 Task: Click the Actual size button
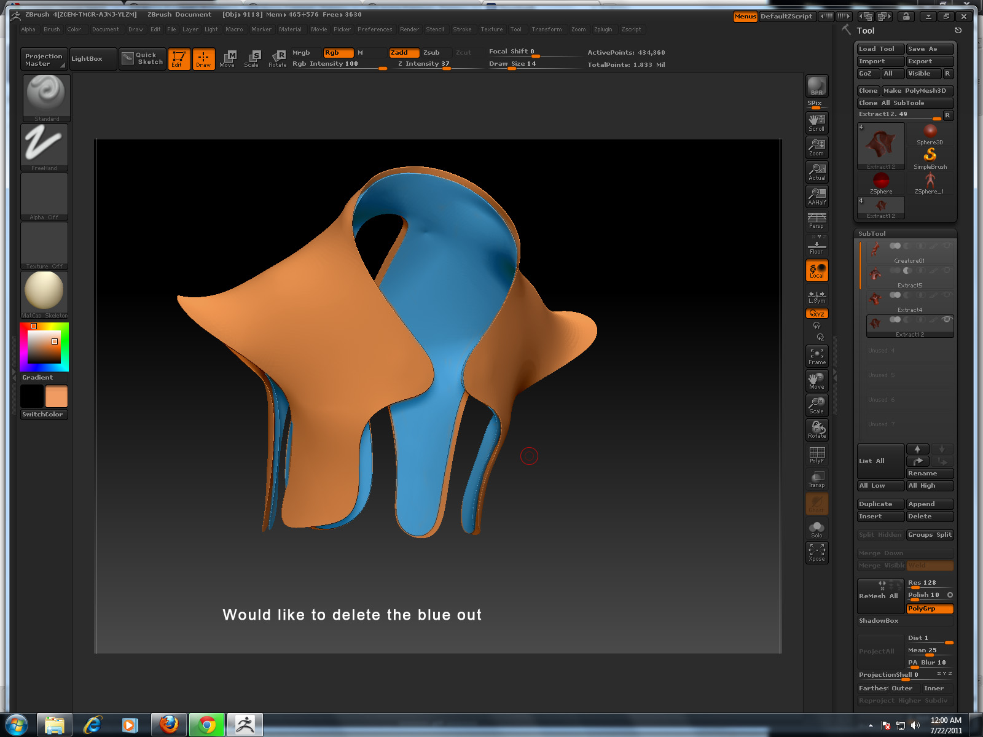817,171
